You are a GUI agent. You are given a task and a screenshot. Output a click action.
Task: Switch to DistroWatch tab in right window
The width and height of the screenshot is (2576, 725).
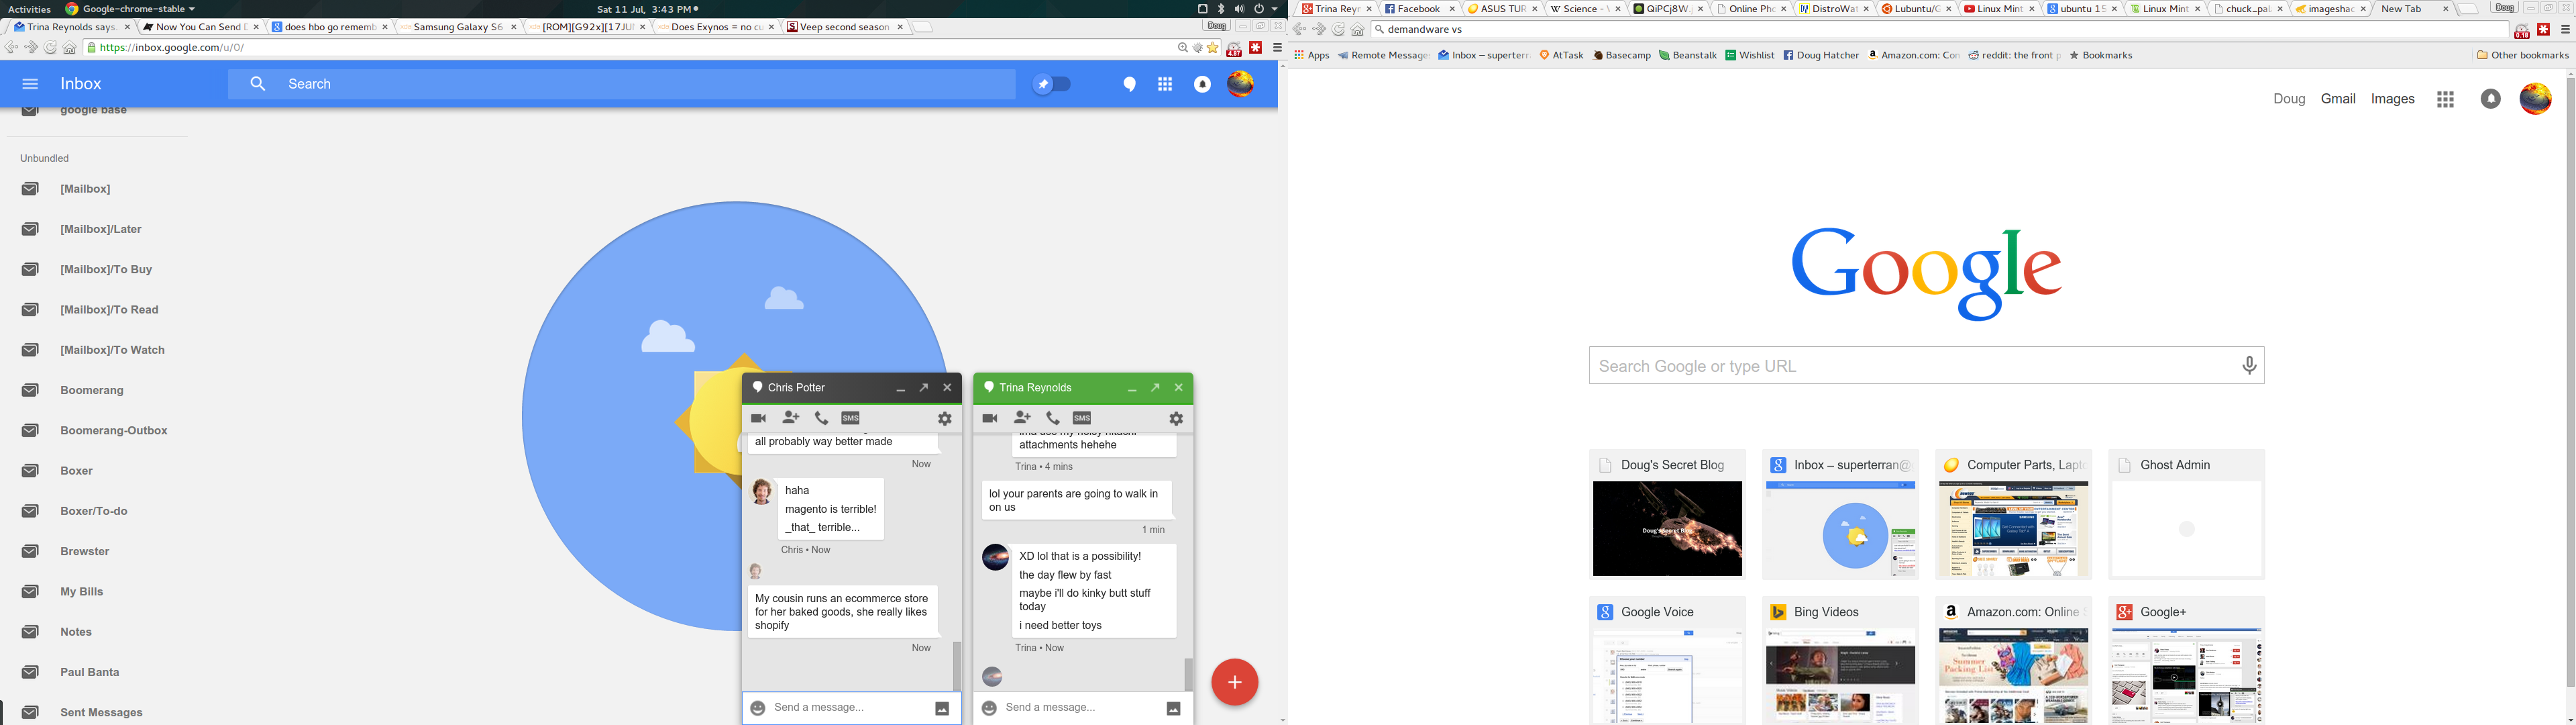point(1833,9)
